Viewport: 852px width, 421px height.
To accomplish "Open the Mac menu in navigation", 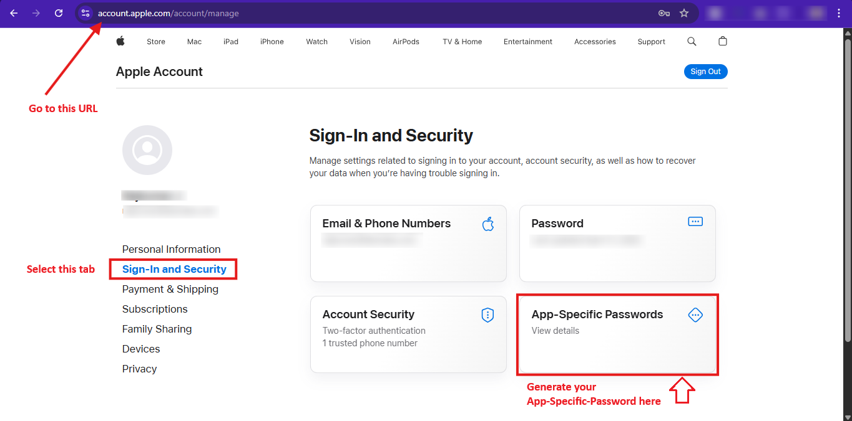I will tap(194, 42).
